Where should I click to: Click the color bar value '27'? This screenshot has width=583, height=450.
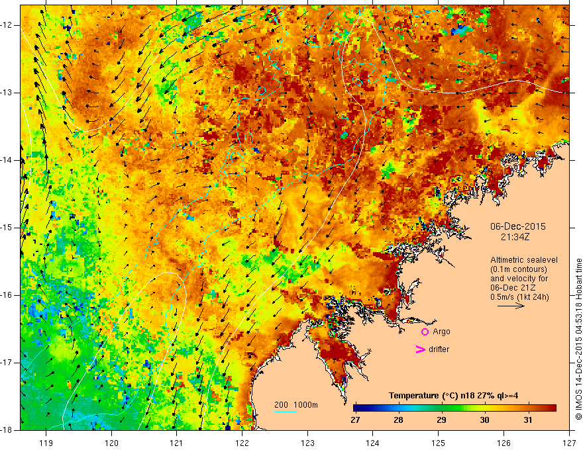(x=355, y=420)
